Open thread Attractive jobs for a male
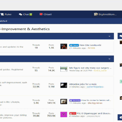 (x=83, y=84)
